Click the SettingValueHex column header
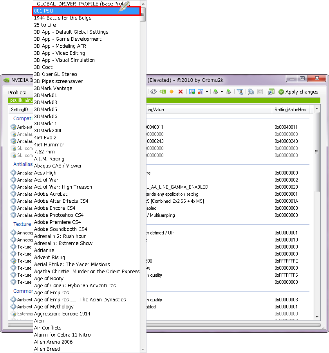This screenshot has width=329, height=353. coord(290,110)
